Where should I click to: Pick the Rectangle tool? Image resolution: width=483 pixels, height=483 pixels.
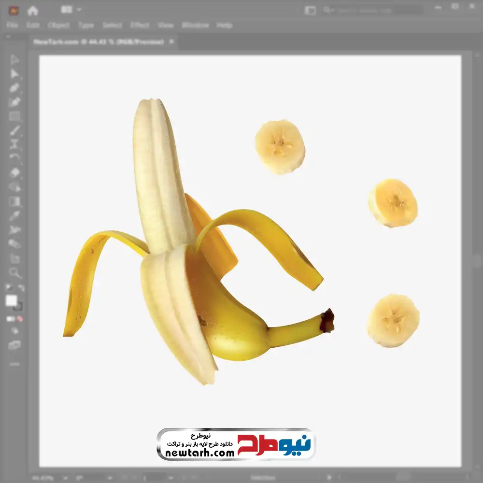[14, 116]
